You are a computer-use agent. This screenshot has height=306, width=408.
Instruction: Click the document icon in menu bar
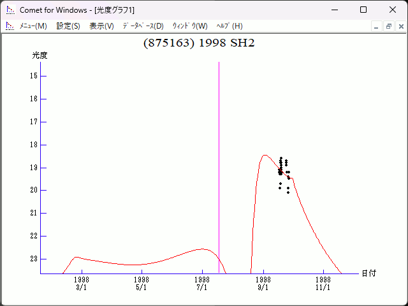coord(10,26)
